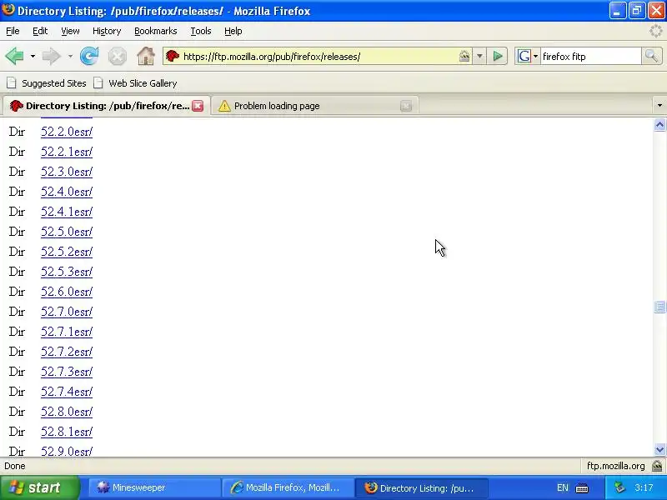Open the 52.7.1esr/ directory link
This screenshot has width=667, height=500.
point(67,332)
